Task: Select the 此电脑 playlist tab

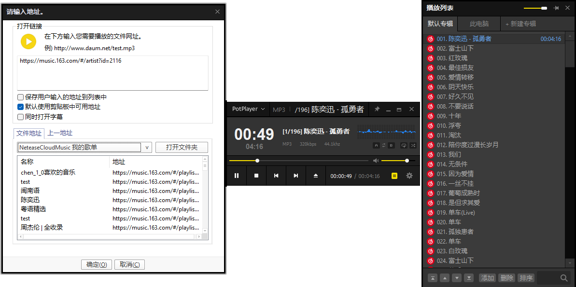Action: (x=479, y=24)
